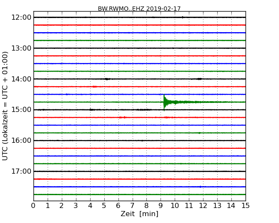
Task: Click the x-axis tick label 7
Action: pyautogui.click(x=132, y=206)
